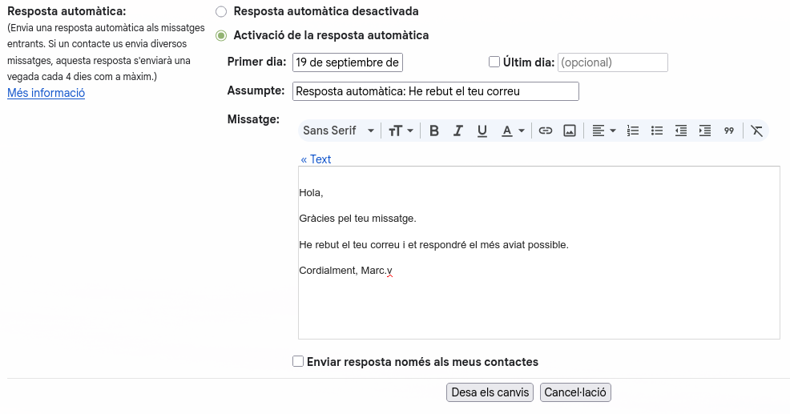Open the Sans Serif font dropdown
This screenshot has width=790, height=414.
point(338,131)
